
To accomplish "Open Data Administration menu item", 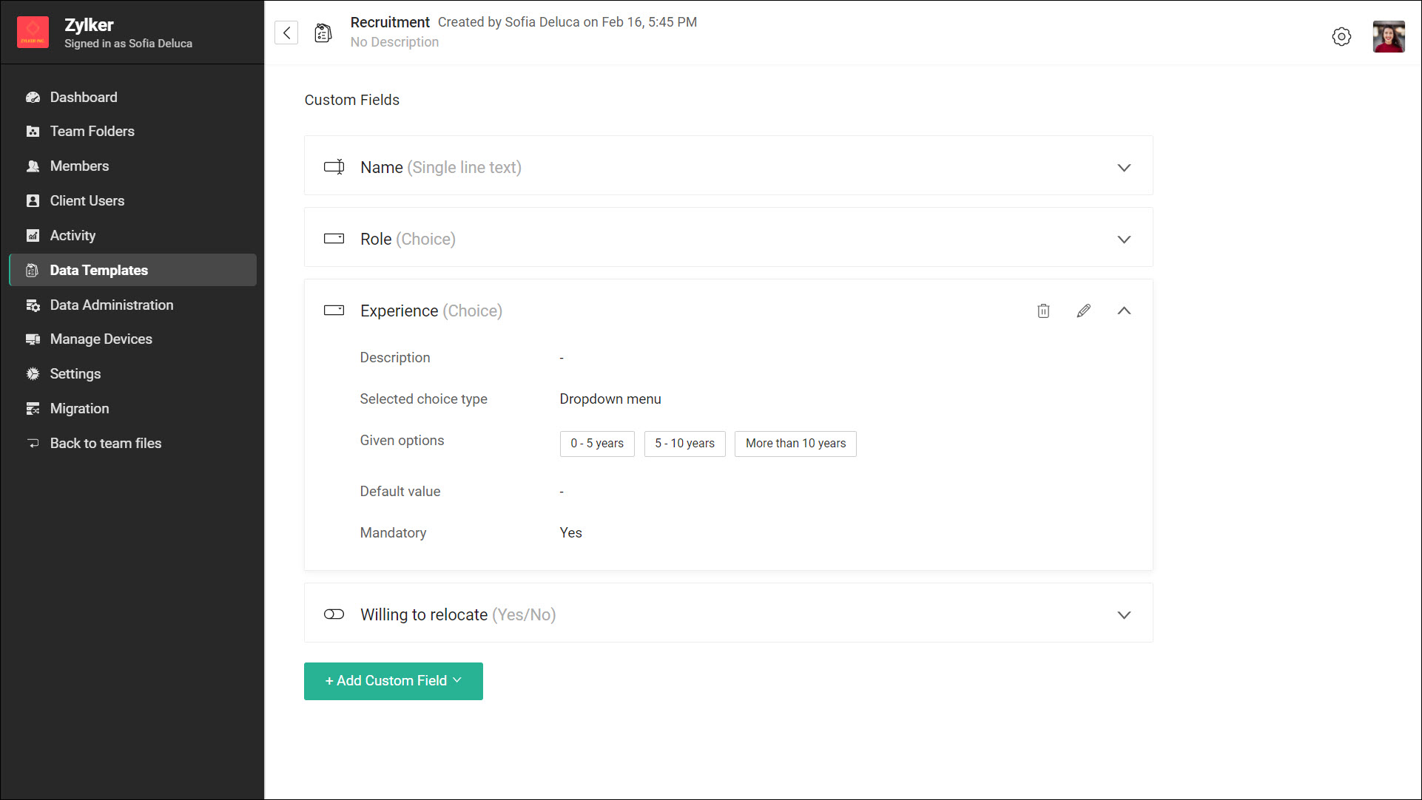I will click(111, 305).
